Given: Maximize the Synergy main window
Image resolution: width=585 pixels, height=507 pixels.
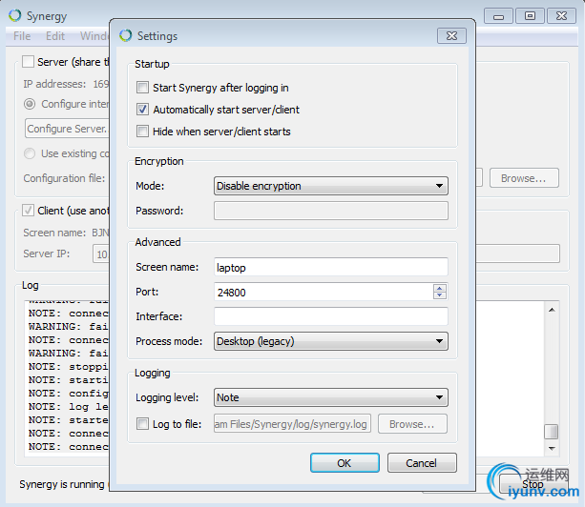Looking at the screenshot, I should pyautogui.click(x=530, y=16).
